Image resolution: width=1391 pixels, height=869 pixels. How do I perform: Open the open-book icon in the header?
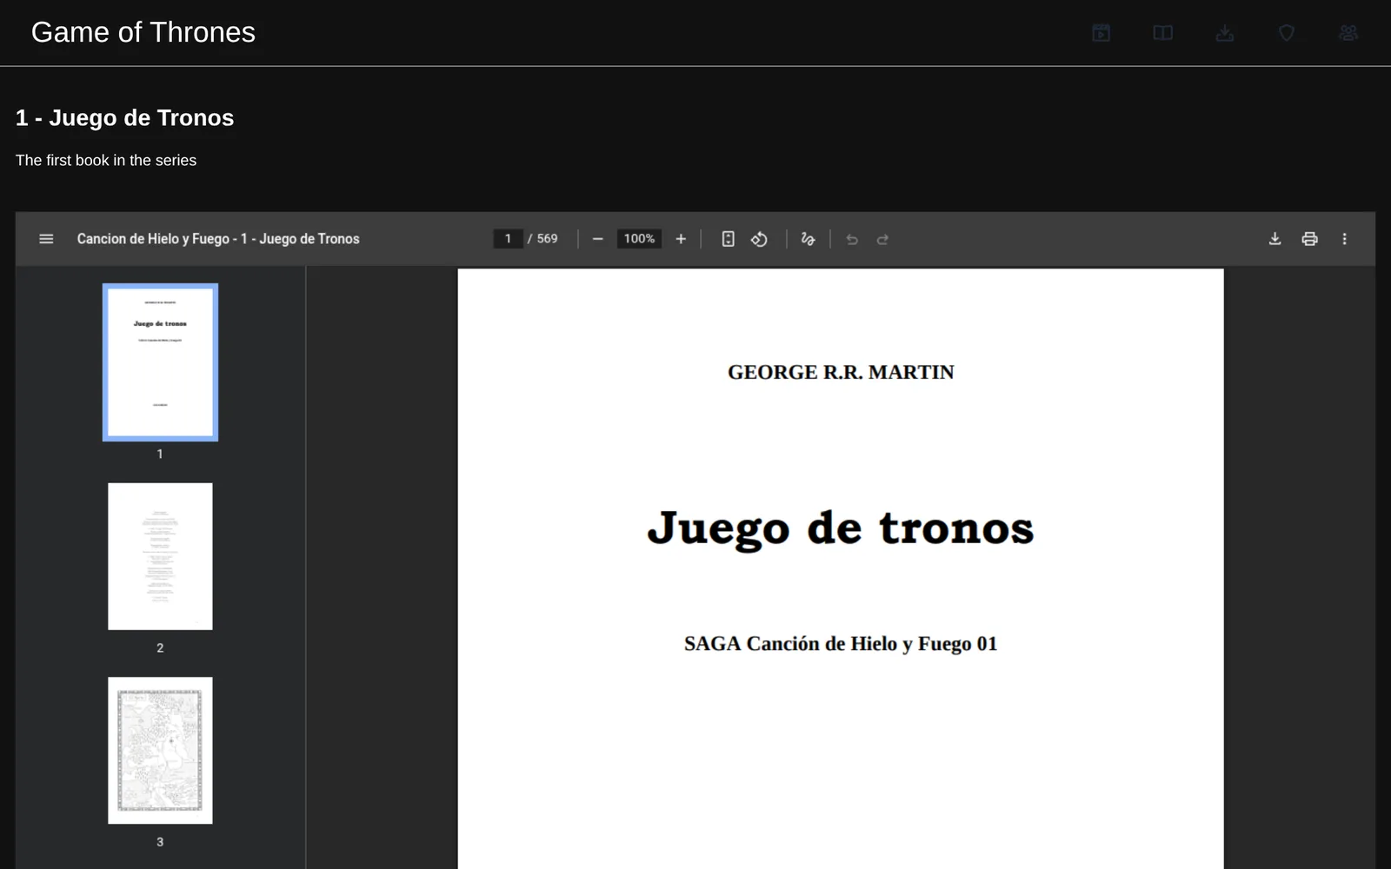tap(1162, 33)
